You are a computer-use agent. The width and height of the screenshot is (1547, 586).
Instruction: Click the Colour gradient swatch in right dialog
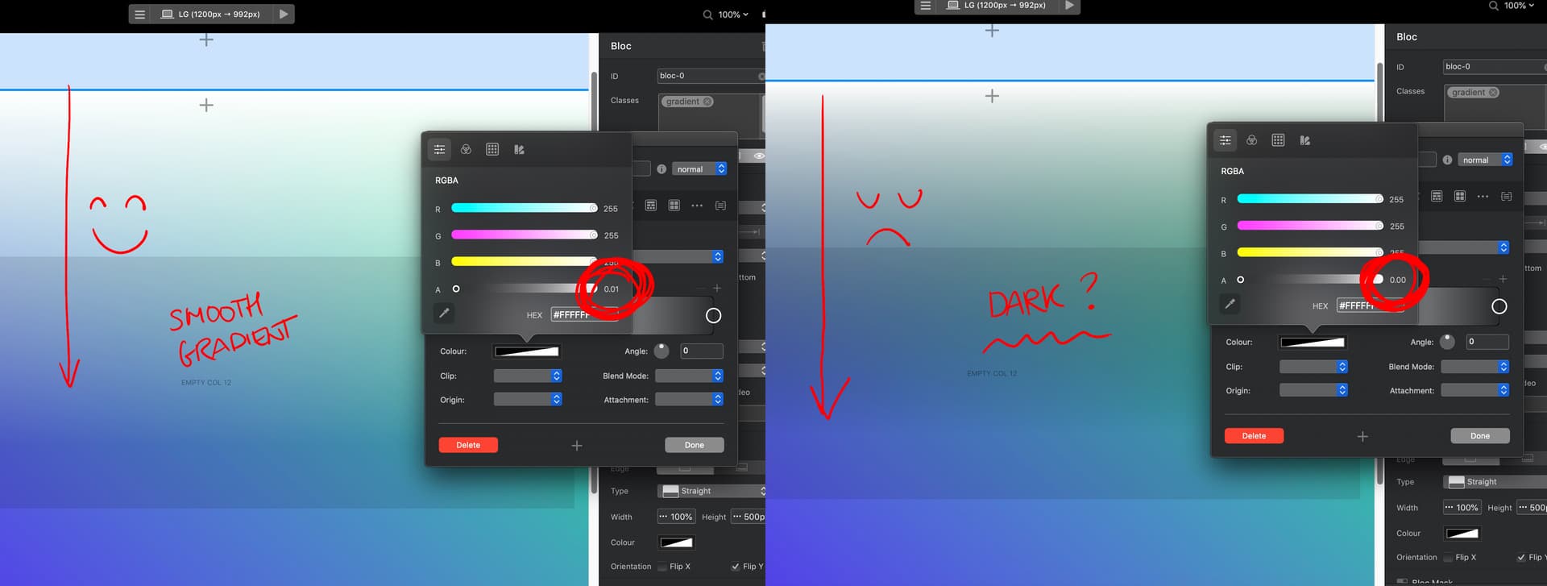click(x=1313, y=343)
